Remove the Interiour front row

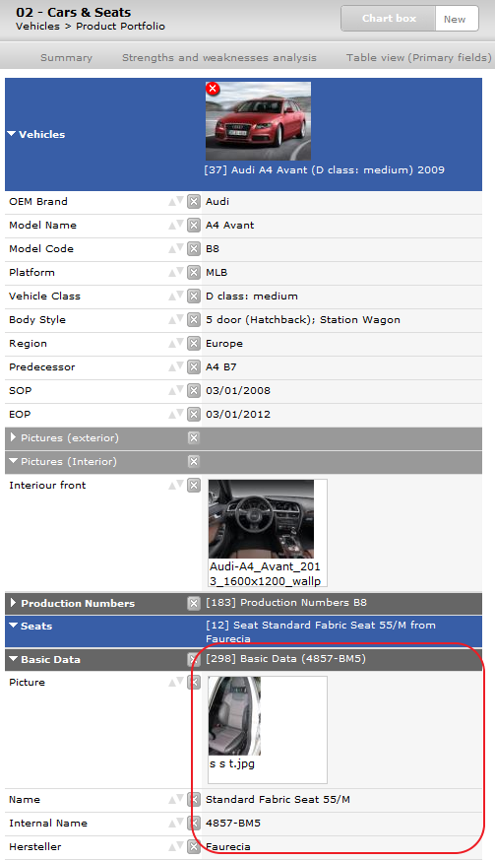tap(194, 486)
